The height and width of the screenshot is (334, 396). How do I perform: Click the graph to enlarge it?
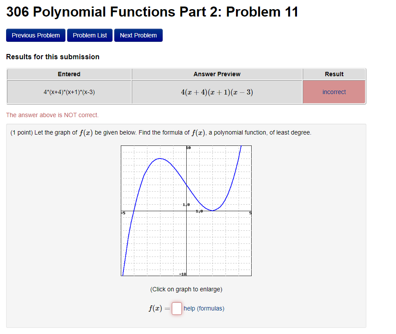(x=186, y=211)
